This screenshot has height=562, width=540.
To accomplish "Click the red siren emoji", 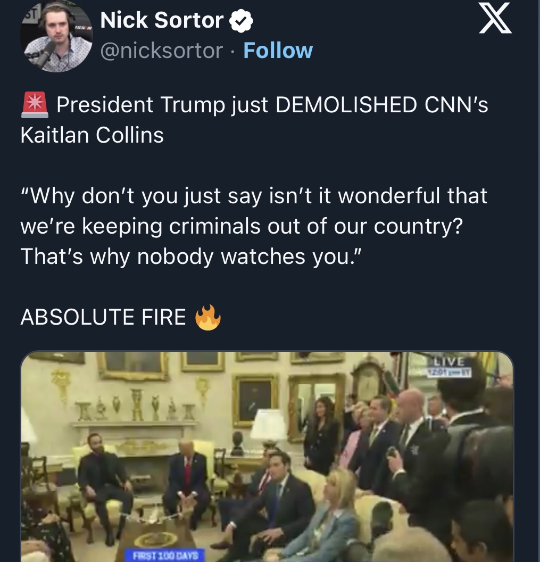I will (35, 105).
